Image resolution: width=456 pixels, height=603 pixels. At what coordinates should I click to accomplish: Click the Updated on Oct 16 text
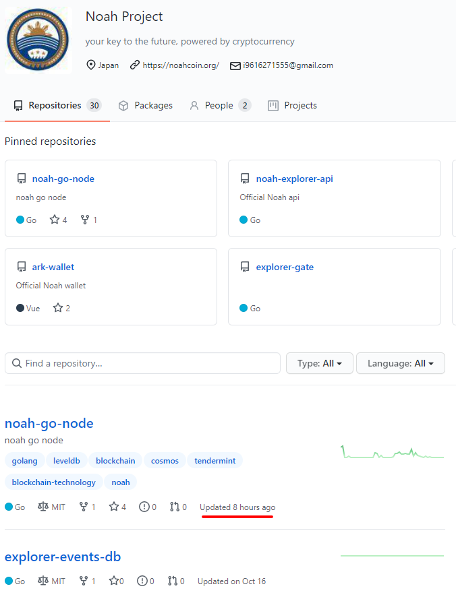[232, 581]
